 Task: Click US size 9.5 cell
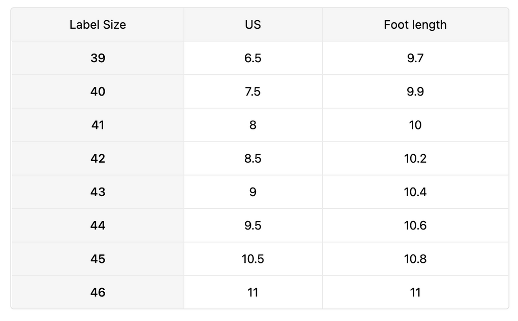(x=252, y=225)
